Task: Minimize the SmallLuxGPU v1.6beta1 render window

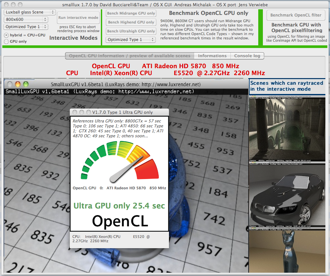Action: (x=18, y=84)
